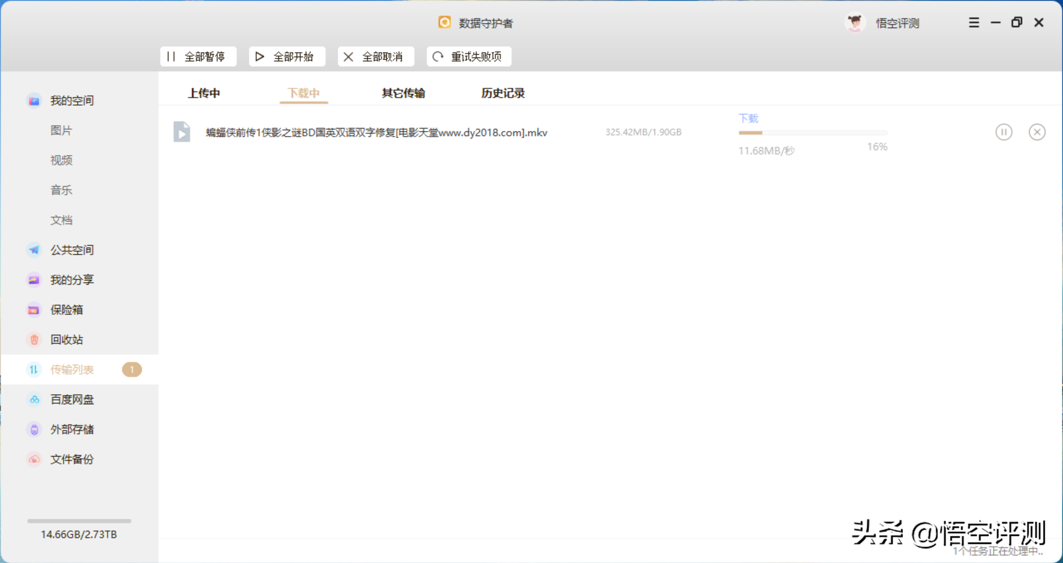Screen dimensions: 1063x563
Task: Pause the mkv file download
Action: coord(1003,132)
